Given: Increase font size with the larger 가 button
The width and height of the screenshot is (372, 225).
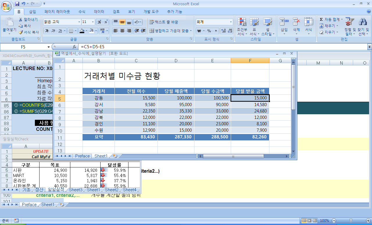Looking at the screenshot, I should tap(99, 22).
